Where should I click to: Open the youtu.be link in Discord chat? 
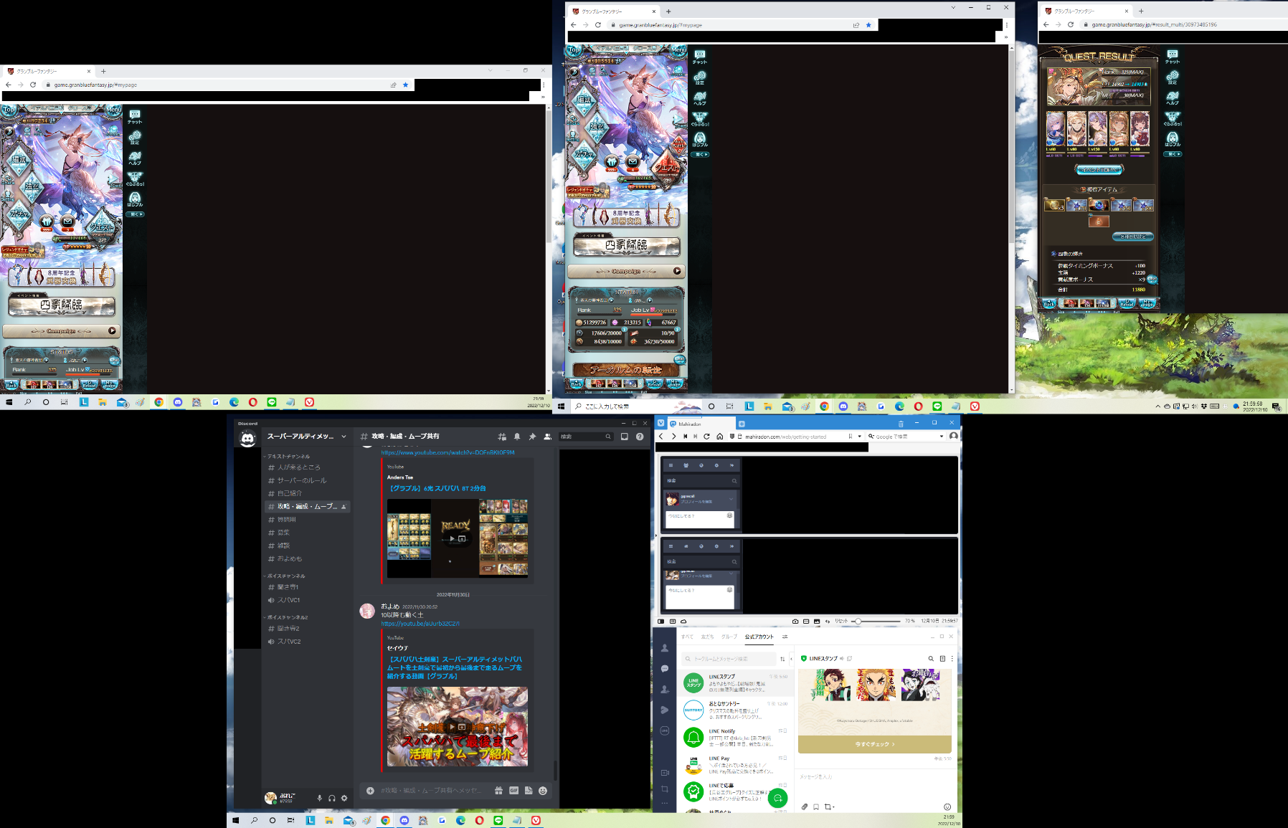pos(420,624)
